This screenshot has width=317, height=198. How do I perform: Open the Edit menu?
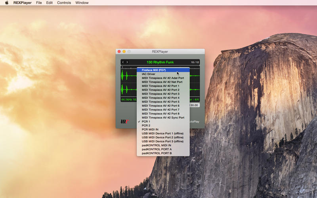(49, 3)
